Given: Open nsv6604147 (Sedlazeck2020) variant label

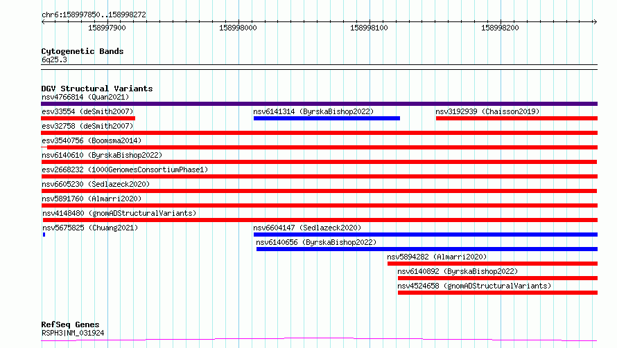Looking at the screenshot, I should point(307,228).
